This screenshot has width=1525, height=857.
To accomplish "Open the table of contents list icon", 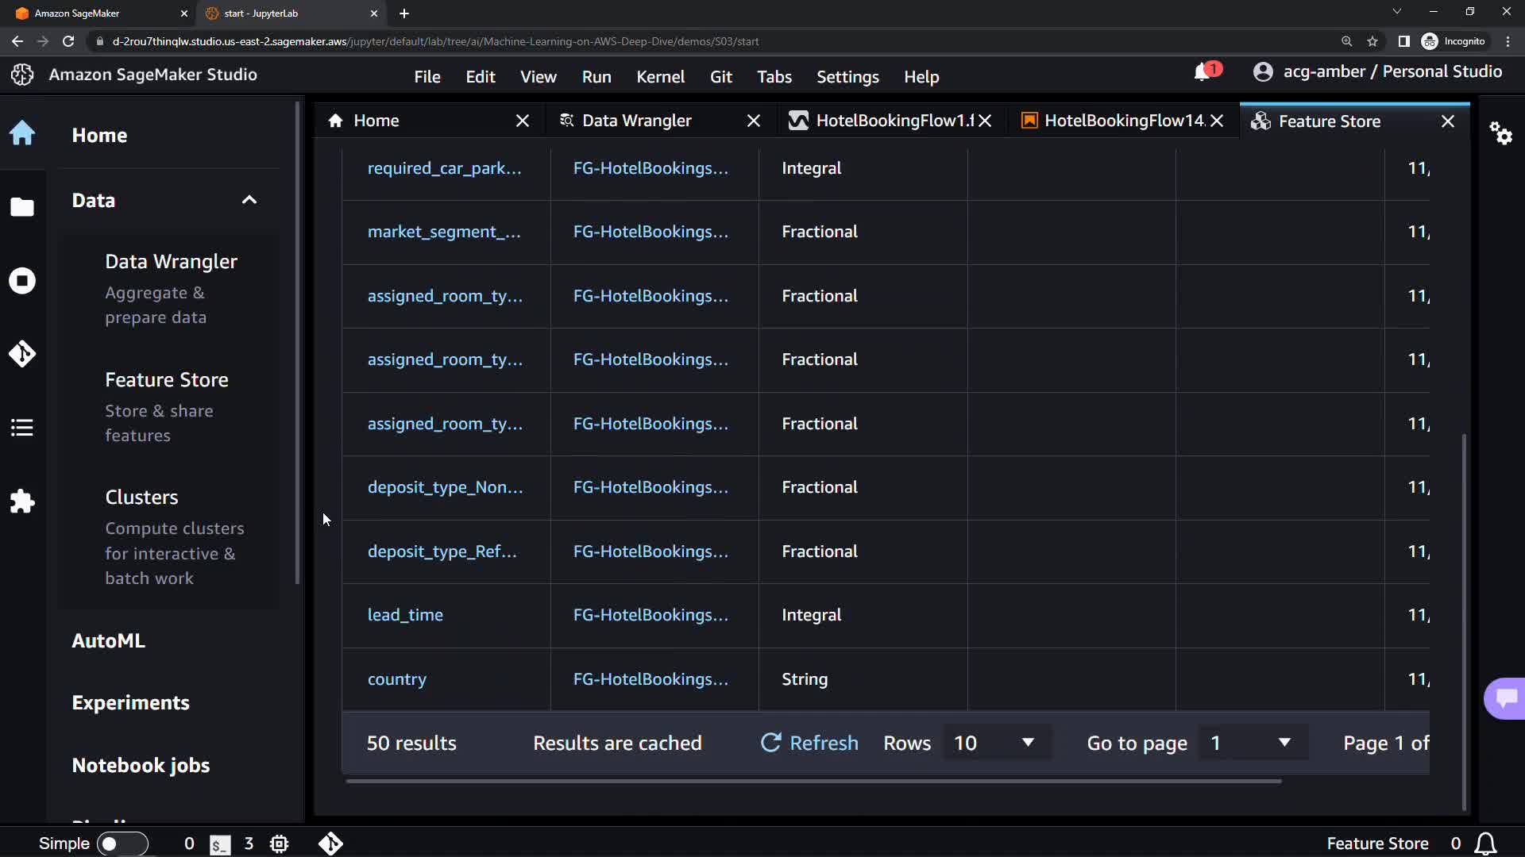I will [x=22, y=428].
